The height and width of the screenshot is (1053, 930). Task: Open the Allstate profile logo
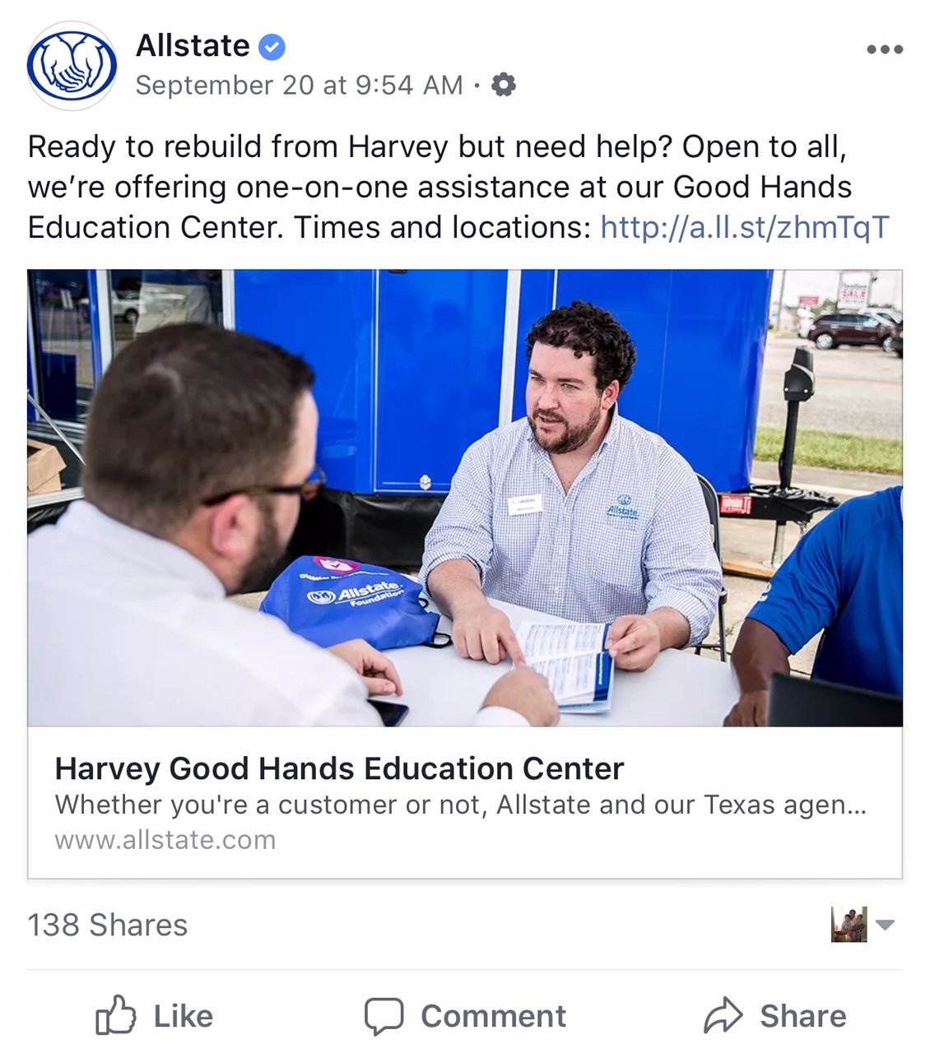point(72,67)
